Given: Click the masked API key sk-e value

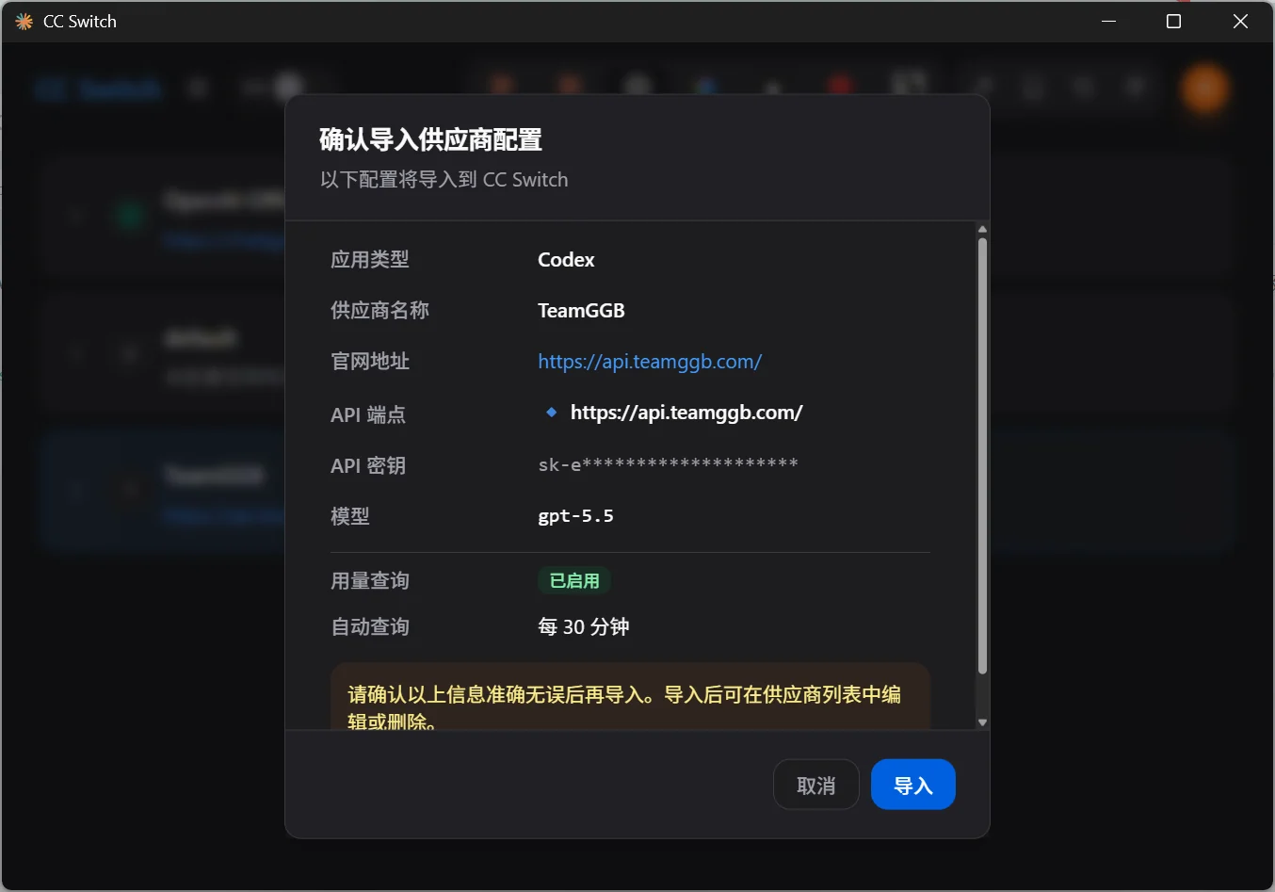Looking at the screenshot, I should (668, 464).
